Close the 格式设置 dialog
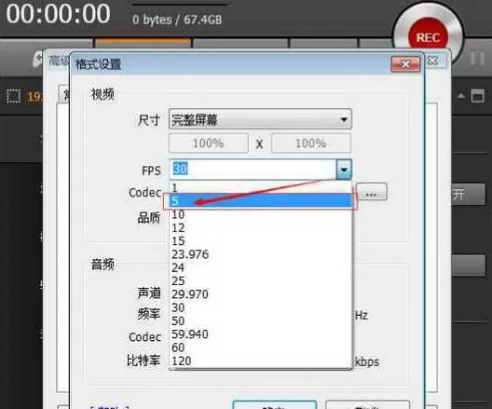This screenshot has height=409, width=492. tap(405, 64)
